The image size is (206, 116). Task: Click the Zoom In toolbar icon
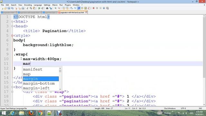point(55,8)
